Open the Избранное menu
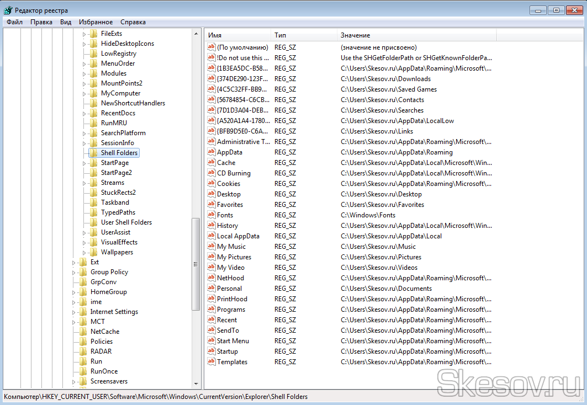 coord(96,22)
